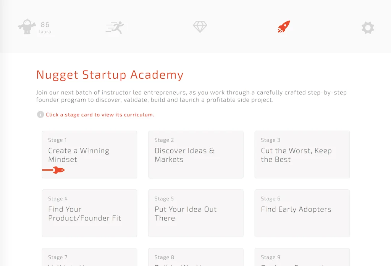391x266 pixels.
Task: Open Stage 1 Create a Winning Mindset
Action: 89,155
